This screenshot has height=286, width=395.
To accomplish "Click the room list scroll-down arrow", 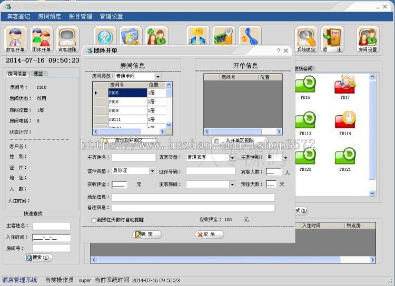I will click(169, 125).
